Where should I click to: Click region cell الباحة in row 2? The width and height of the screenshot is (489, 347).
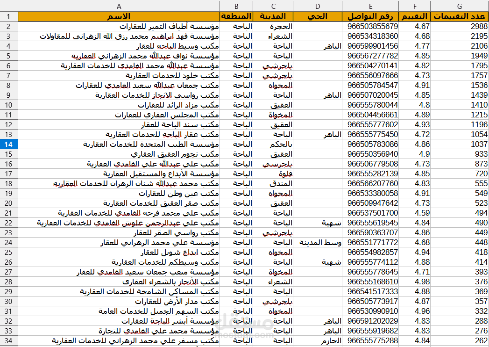236,26
